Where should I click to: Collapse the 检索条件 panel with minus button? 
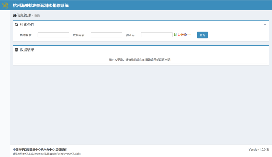point(265,25)
